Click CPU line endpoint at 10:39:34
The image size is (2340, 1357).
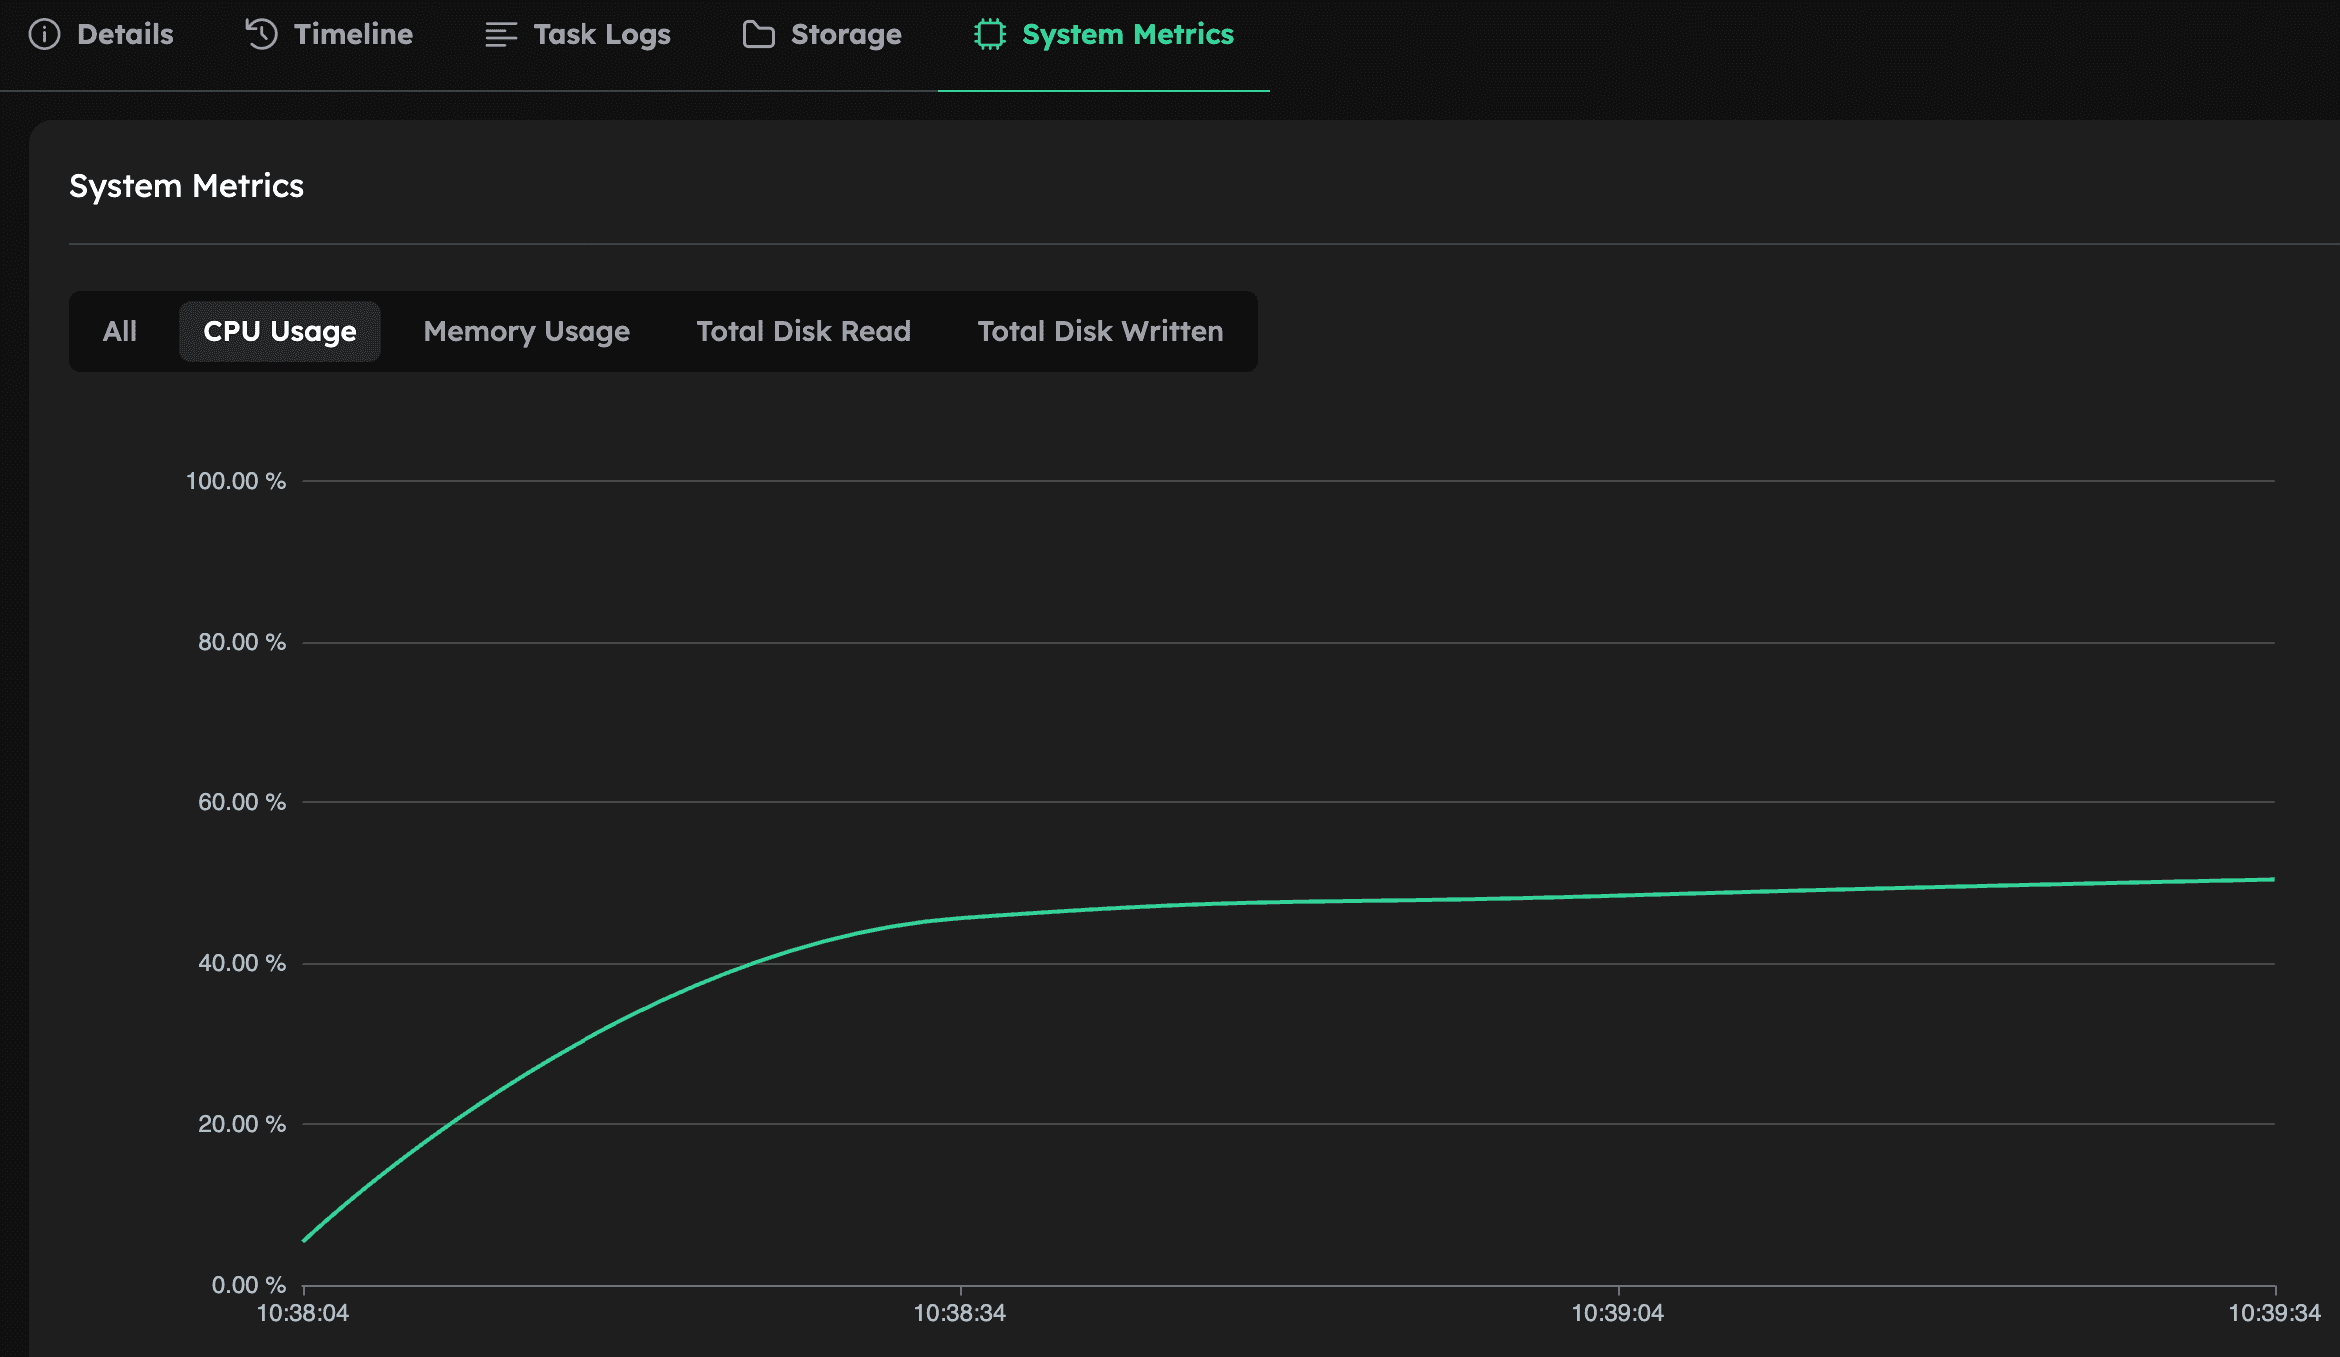point(2273,879)
